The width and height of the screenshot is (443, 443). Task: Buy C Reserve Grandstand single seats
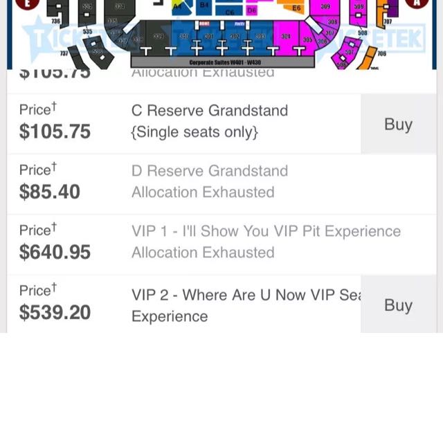tap(399, 124)
